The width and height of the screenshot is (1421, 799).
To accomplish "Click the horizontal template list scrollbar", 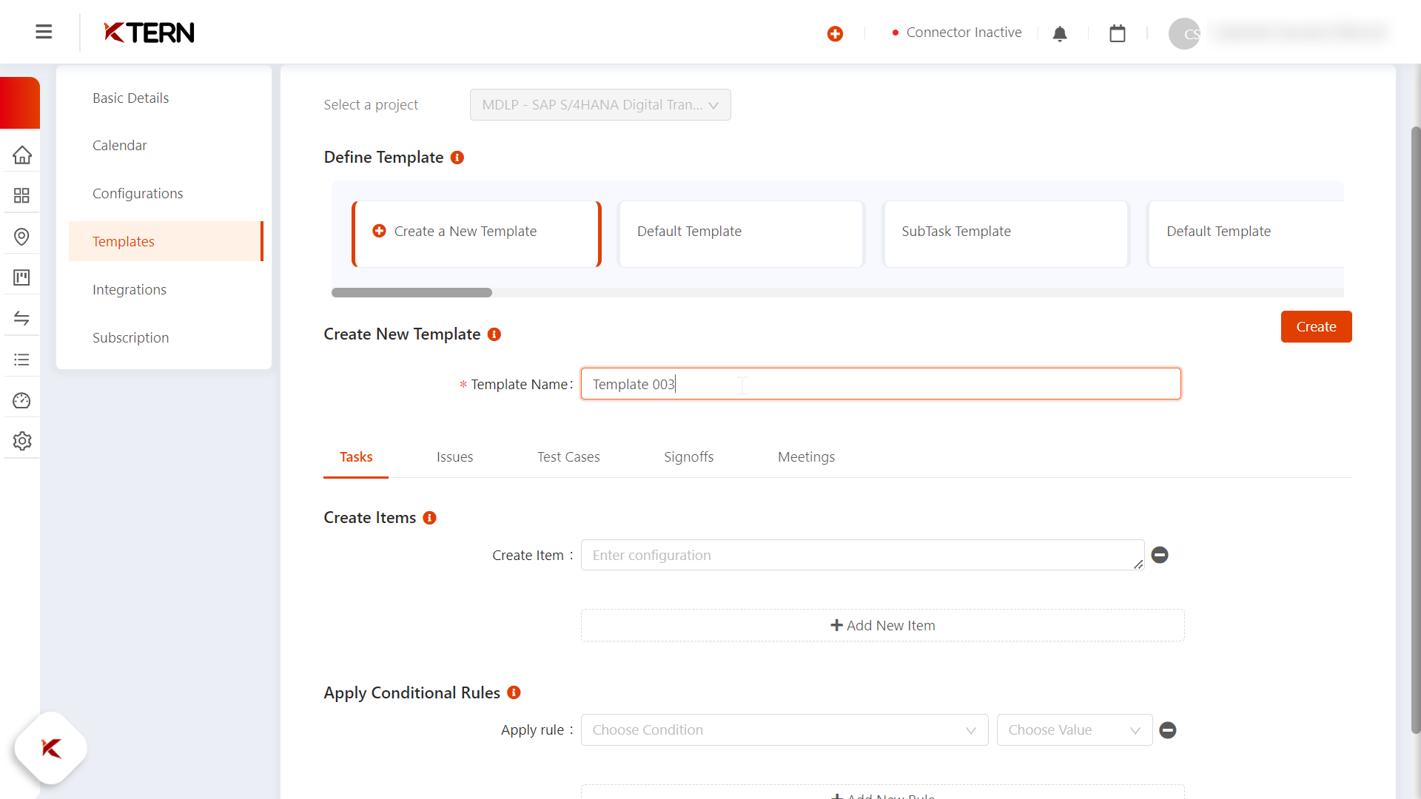I will (411, 293).
